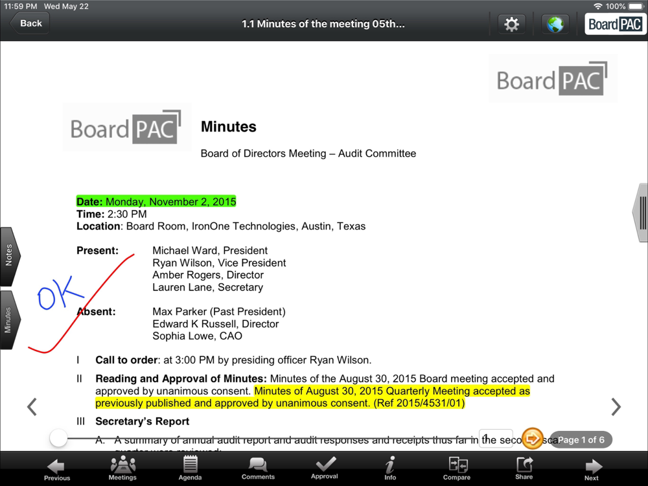The image size is (648, 486).
Task: Tap the document title in header
Action: (x=323, y=24)
